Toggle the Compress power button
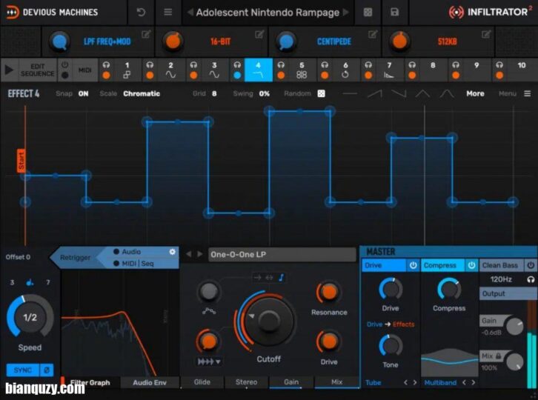 pos(471,265)
